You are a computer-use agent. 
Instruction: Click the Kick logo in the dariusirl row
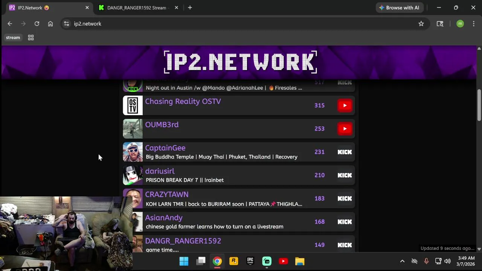click(x=345, y=175)
